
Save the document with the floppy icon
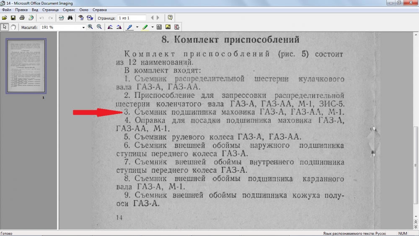tap(13, 18)
